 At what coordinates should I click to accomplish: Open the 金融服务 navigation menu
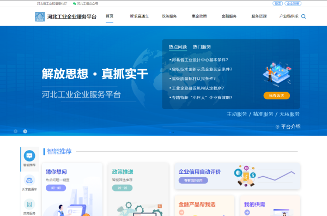click(x=229, y=16)
